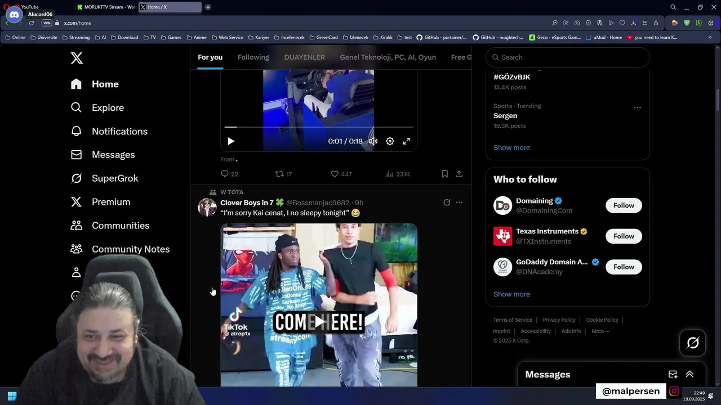
Task: Open Clover Boys in 7 profile avatar
Action: (x=207, y=207)
